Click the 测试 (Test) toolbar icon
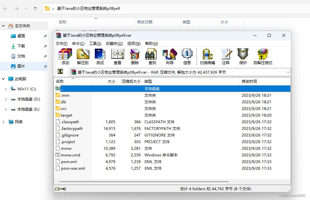Screen dimensions: 310x200 point(100,57)
